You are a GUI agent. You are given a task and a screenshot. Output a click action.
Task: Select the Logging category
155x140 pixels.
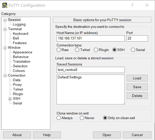(x=19, y=24)
